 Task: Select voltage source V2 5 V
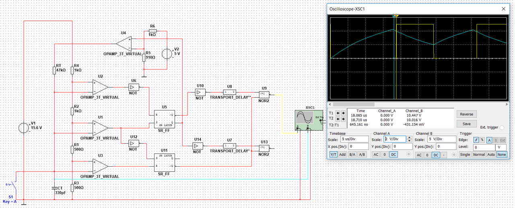click(167, 53)
